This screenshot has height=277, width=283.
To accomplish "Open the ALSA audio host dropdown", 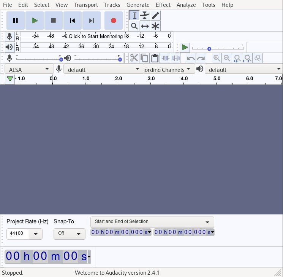I will click(x=29, y=69).
